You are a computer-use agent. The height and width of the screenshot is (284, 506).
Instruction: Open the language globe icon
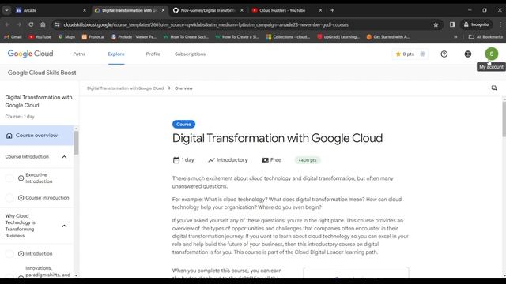(x=467, y=54)
